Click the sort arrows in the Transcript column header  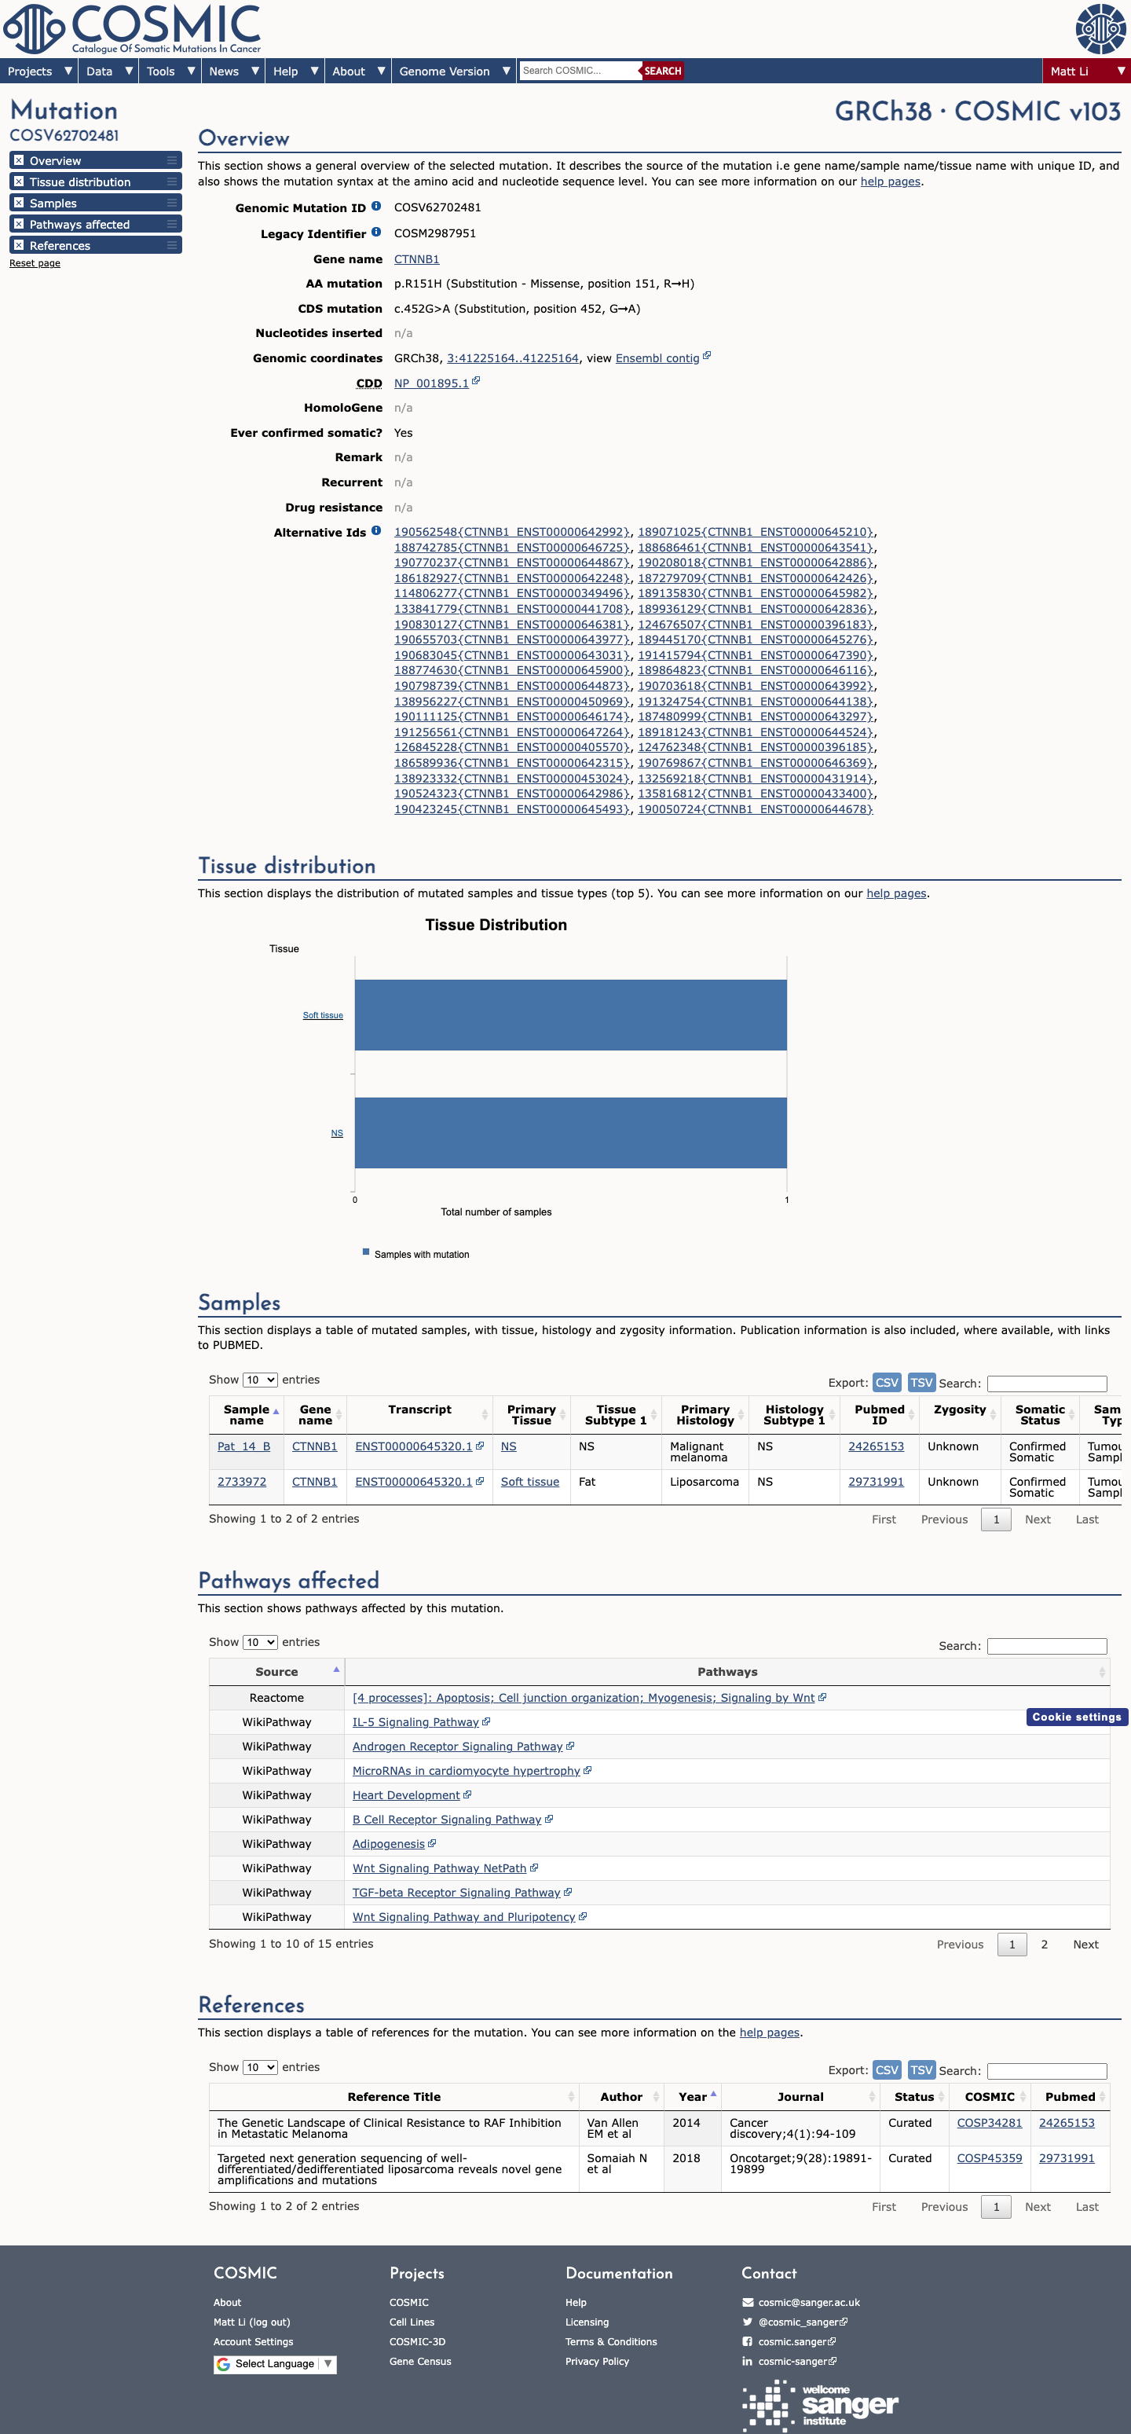(x=485, y=1414)
